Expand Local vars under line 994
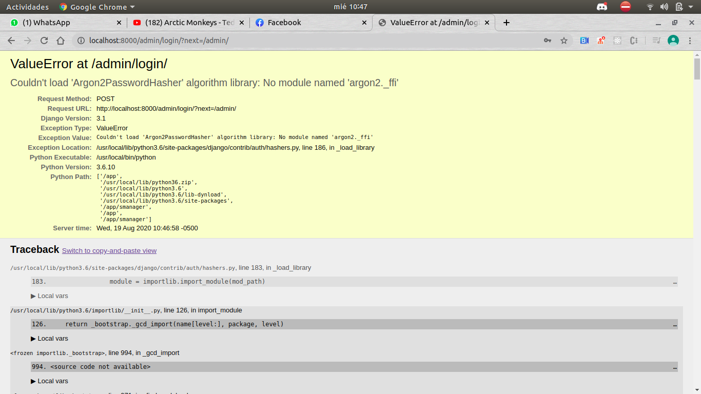Viewport: 701px width, 394px height. [49, 381]
